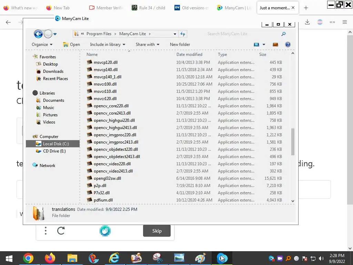The image size is (353, 265).
Task: Expand the address bar history dropdown
Action: 175,34
